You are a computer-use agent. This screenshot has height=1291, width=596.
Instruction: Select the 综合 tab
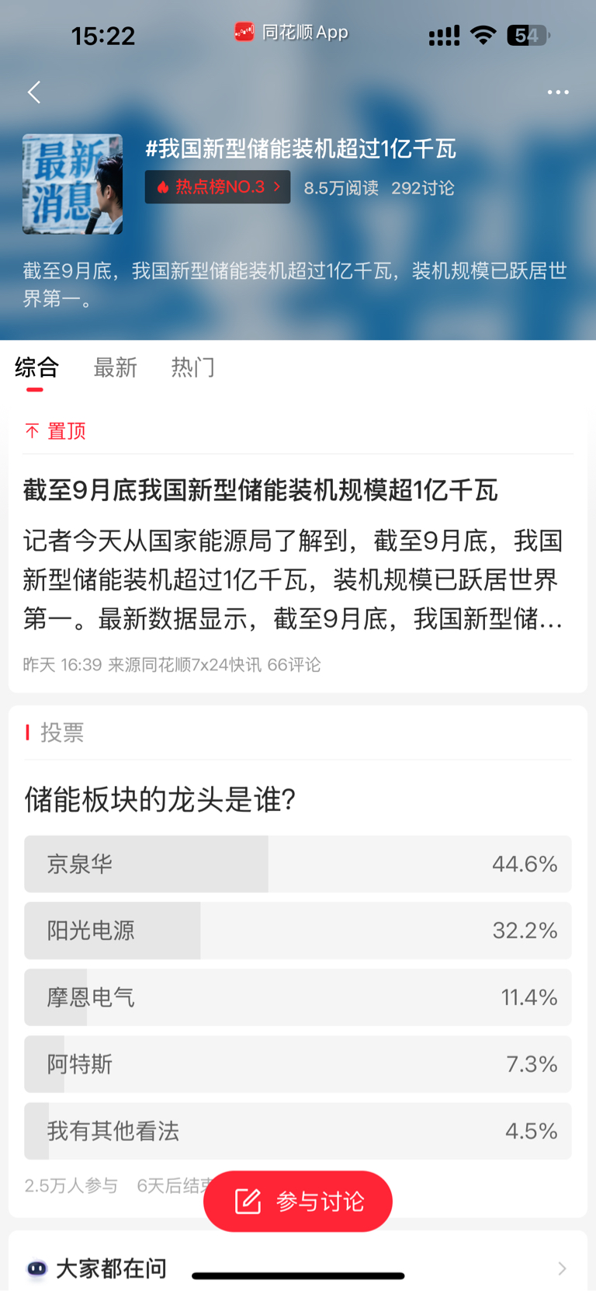36,367
